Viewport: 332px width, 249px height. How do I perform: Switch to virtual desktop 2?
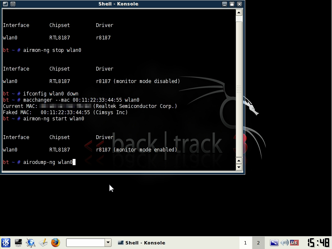click(x=258, y=243)
